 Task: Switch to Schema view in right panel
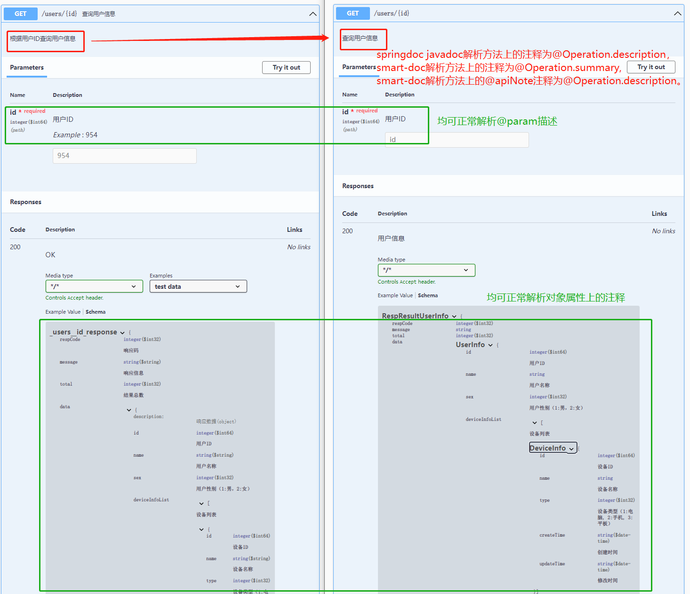click(428, 295)
